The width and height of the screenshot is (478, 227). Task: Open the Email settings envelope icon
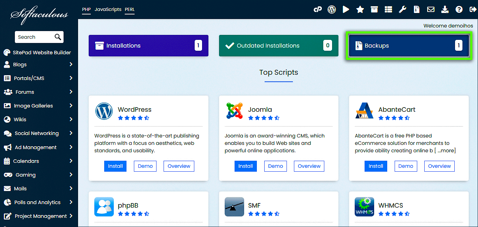(430, 9)
